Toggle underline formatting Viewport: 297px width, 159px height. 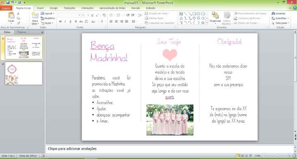71,21
